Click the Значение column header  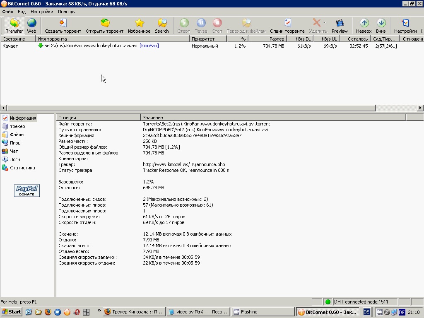[273, 118]
